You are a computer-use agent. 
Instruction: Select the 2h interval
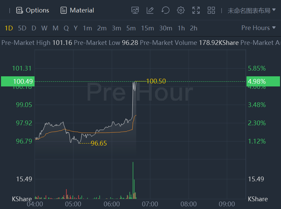click(194, 28)
